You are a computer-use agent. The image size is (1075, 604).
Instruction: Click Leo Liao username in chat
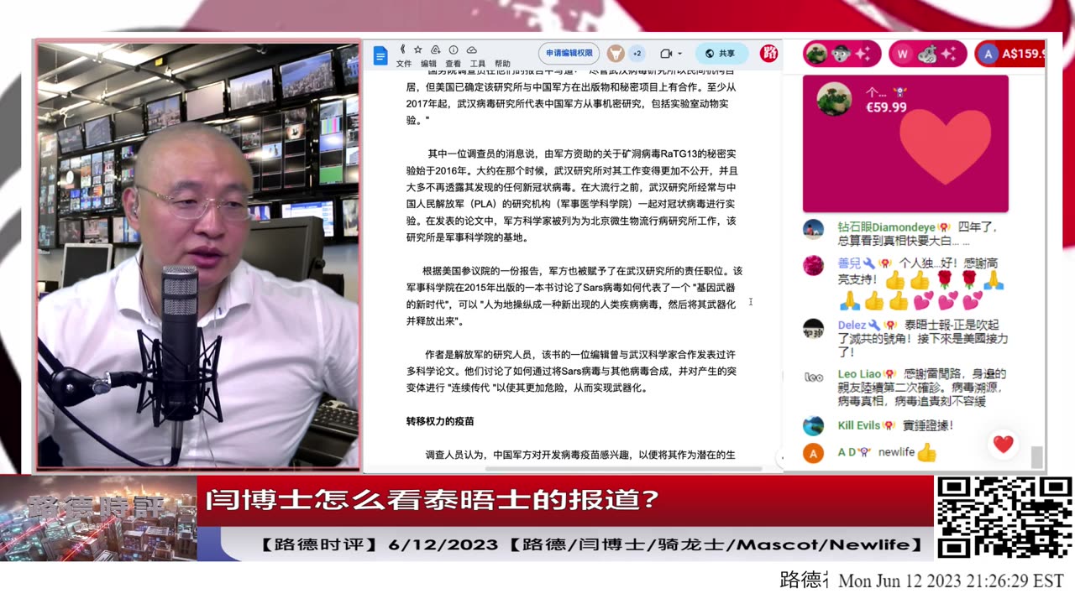point(859,374)
